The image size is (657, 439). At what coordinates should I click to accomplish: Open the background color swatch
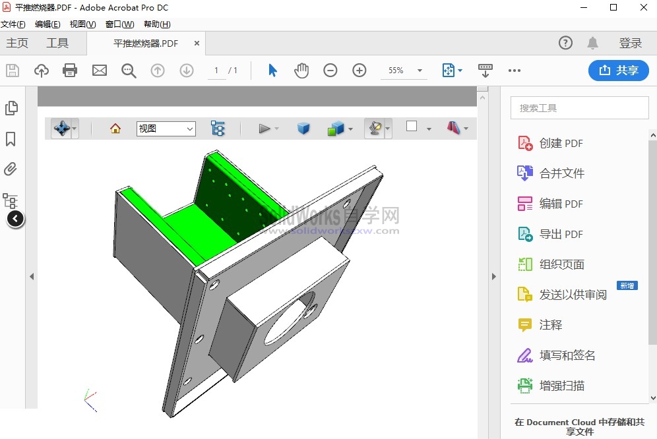coord(412,127)
